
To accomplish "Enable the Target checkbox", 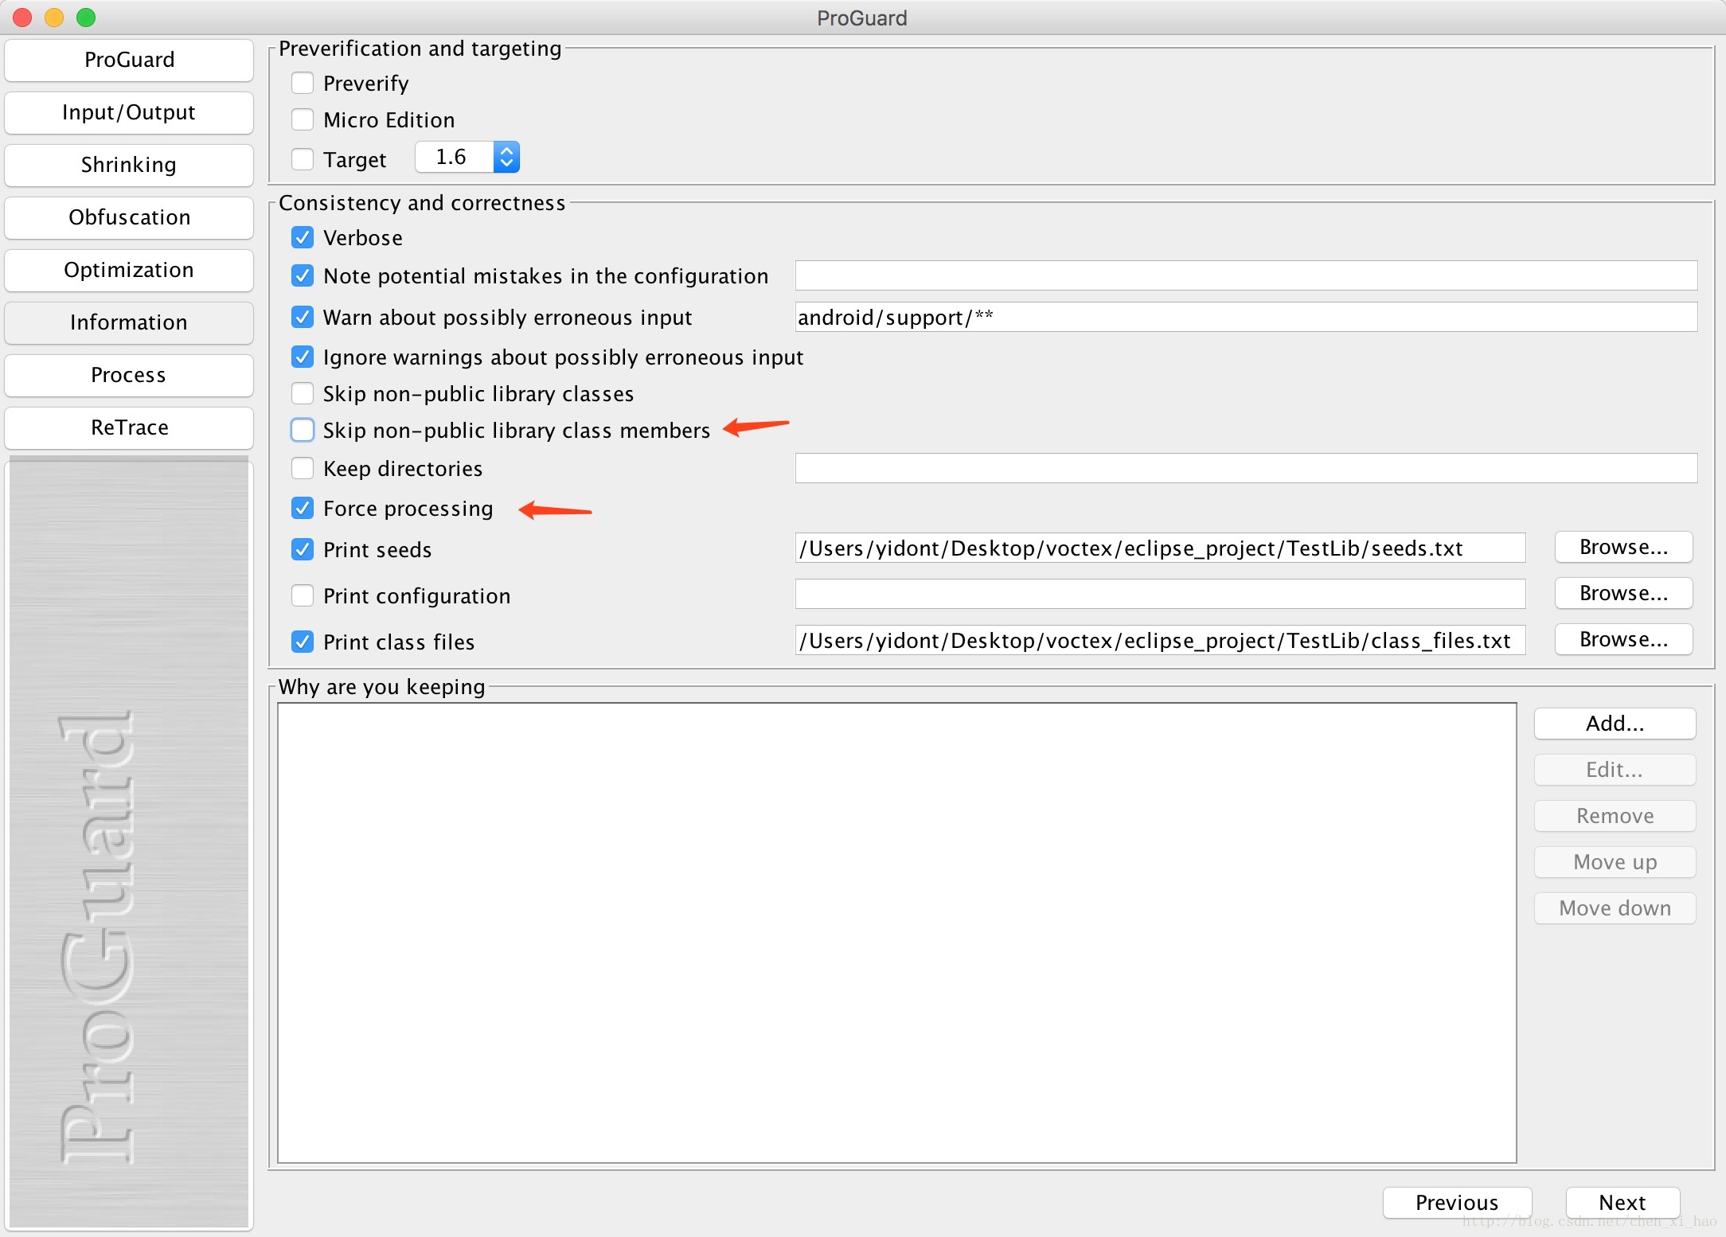I will tap(303, 159).
